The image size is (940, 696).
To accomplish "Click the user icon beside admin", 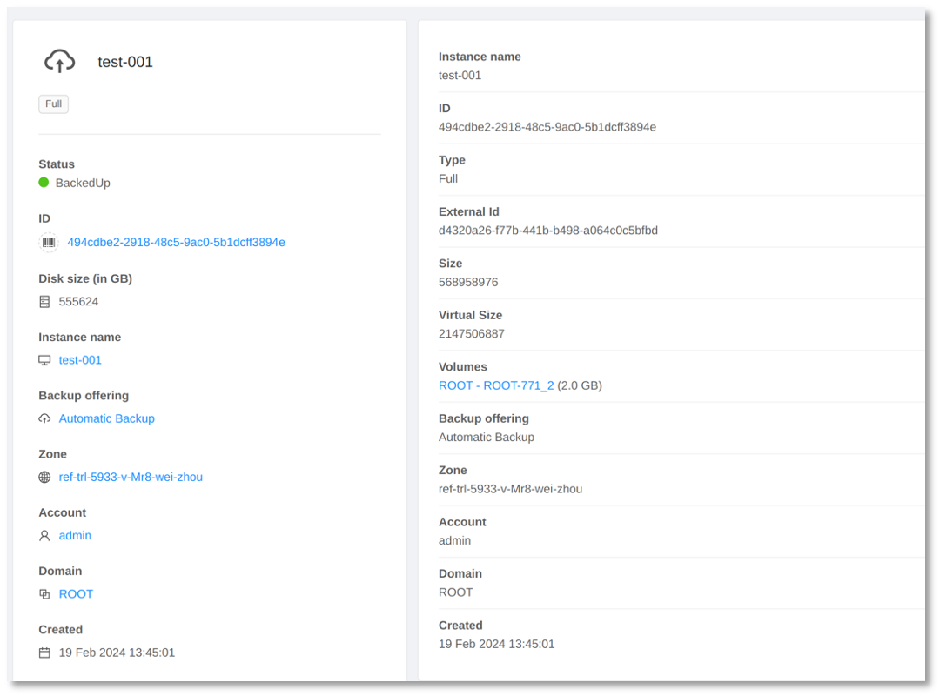I will click(44, 536).
